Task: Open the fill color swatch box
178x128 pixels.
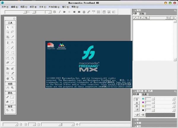Action: [12, 102]
